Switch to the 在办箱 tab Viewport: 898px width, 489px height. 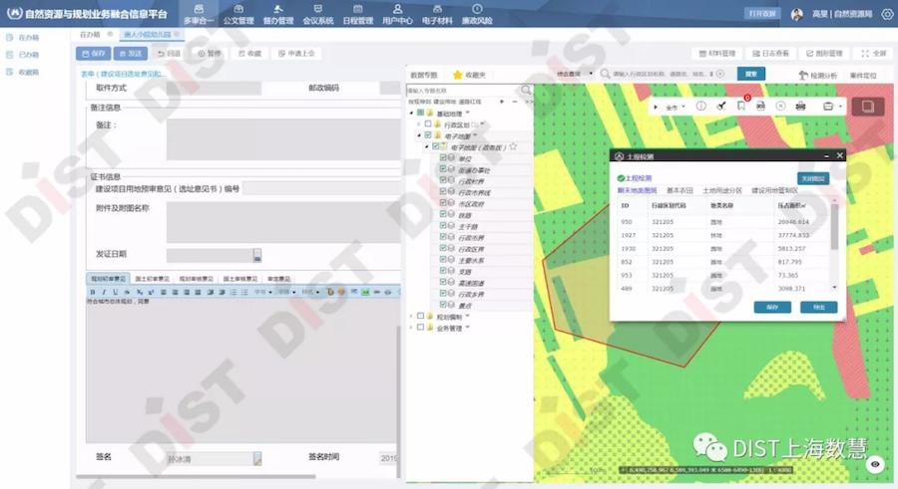(90, 34)
